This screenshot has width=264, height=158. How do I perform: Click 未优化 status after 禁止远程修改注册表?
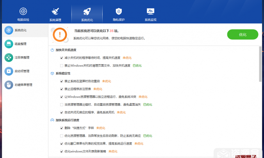(98, 89)
